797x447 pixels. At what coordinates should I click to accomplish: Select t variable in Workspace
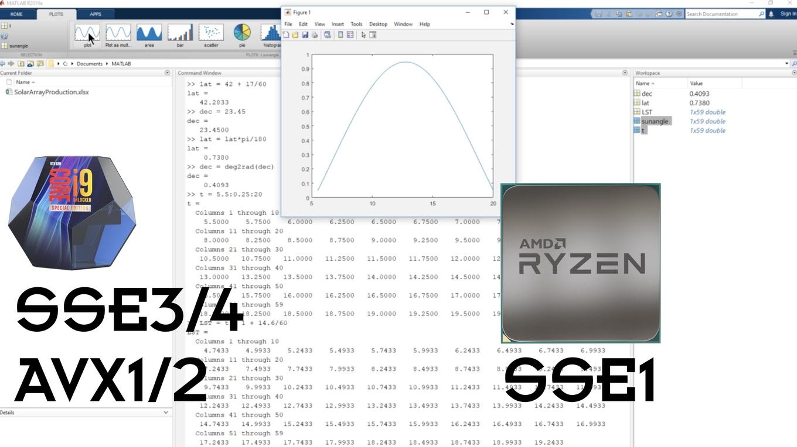coord(643,130)
